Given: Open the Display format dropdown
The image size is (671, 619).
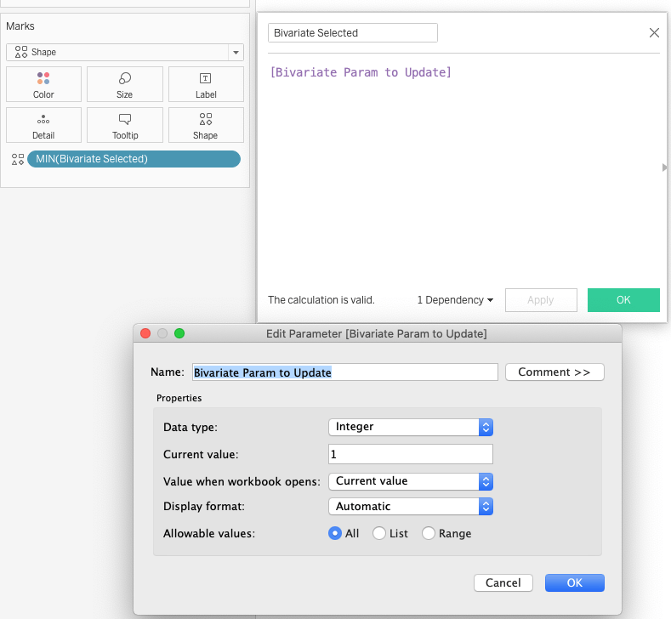Looking at the screenshot, I should (410, 506).
